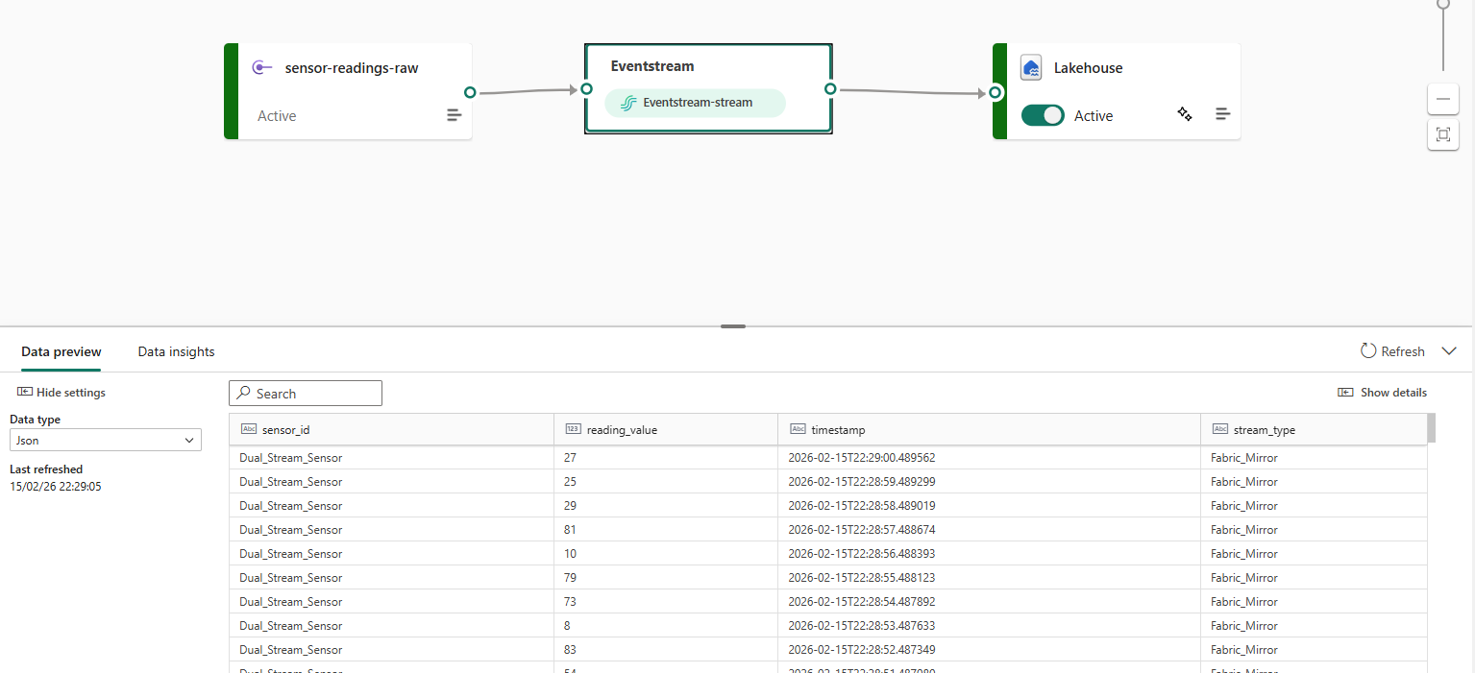Click the sensor_id column header
Image resolution: width=1475 pixels, height=673 pixels.
tap(392, 429)
